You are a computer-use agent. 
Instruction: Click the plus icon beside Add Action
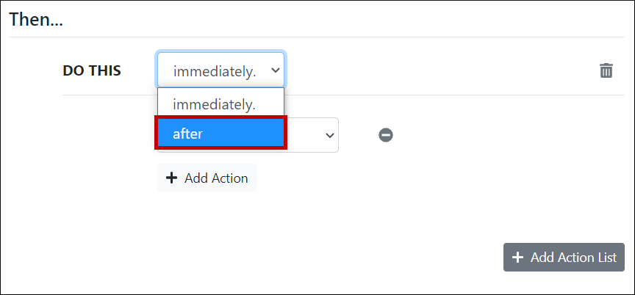tap(171, 178)
